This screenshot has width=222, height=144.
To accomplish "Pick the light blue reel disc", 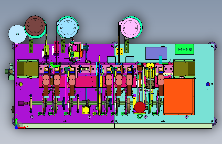I will (68, 28).
